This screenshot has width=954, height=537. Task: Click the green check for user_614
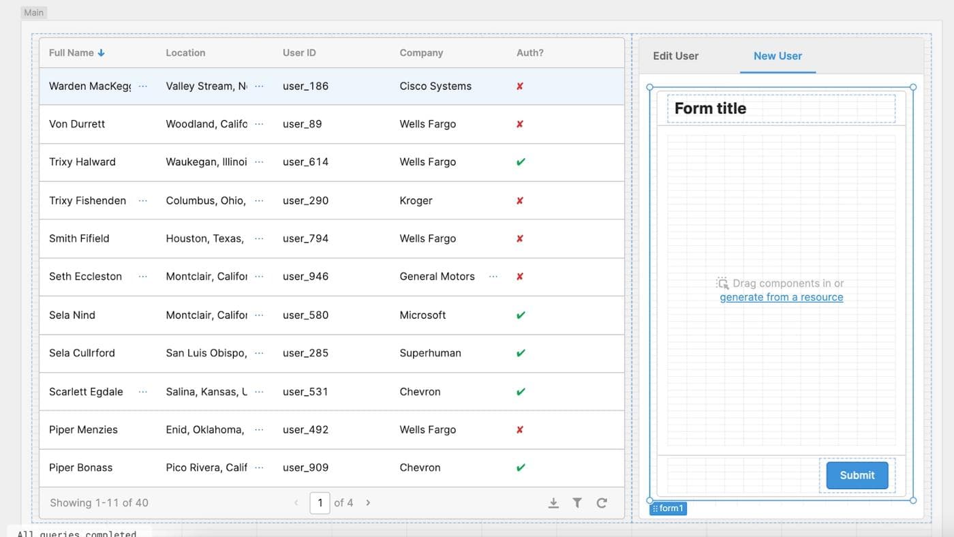(521, 162)
